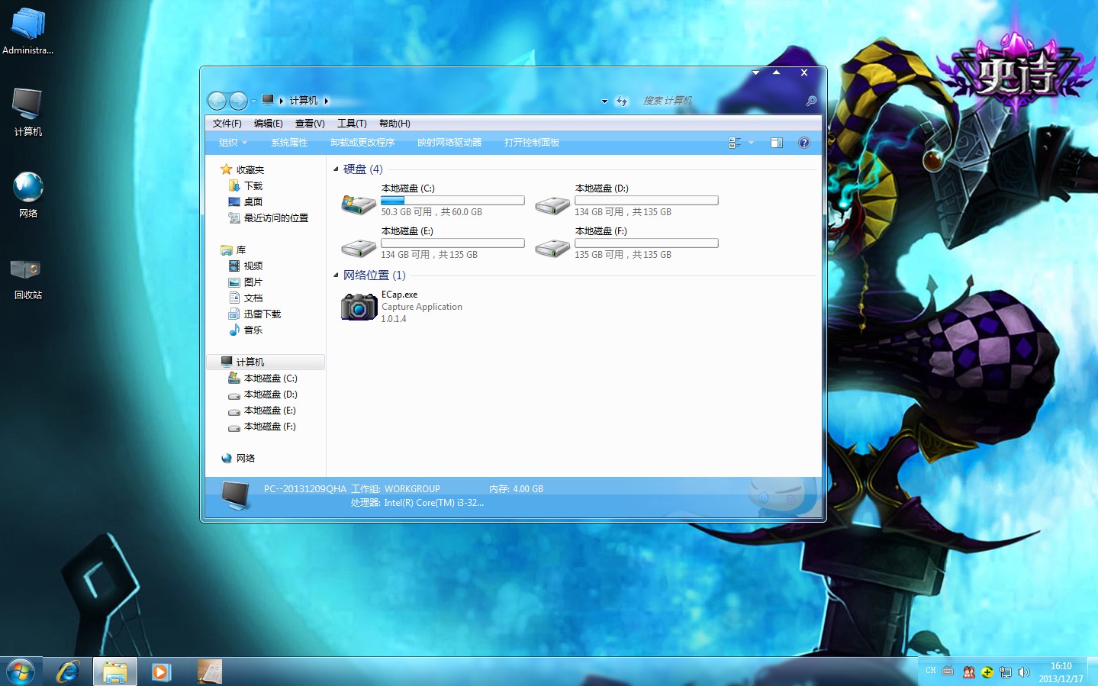
Task: Select the F: drive icon in the main pane
Action: click(x=552, y=247)
